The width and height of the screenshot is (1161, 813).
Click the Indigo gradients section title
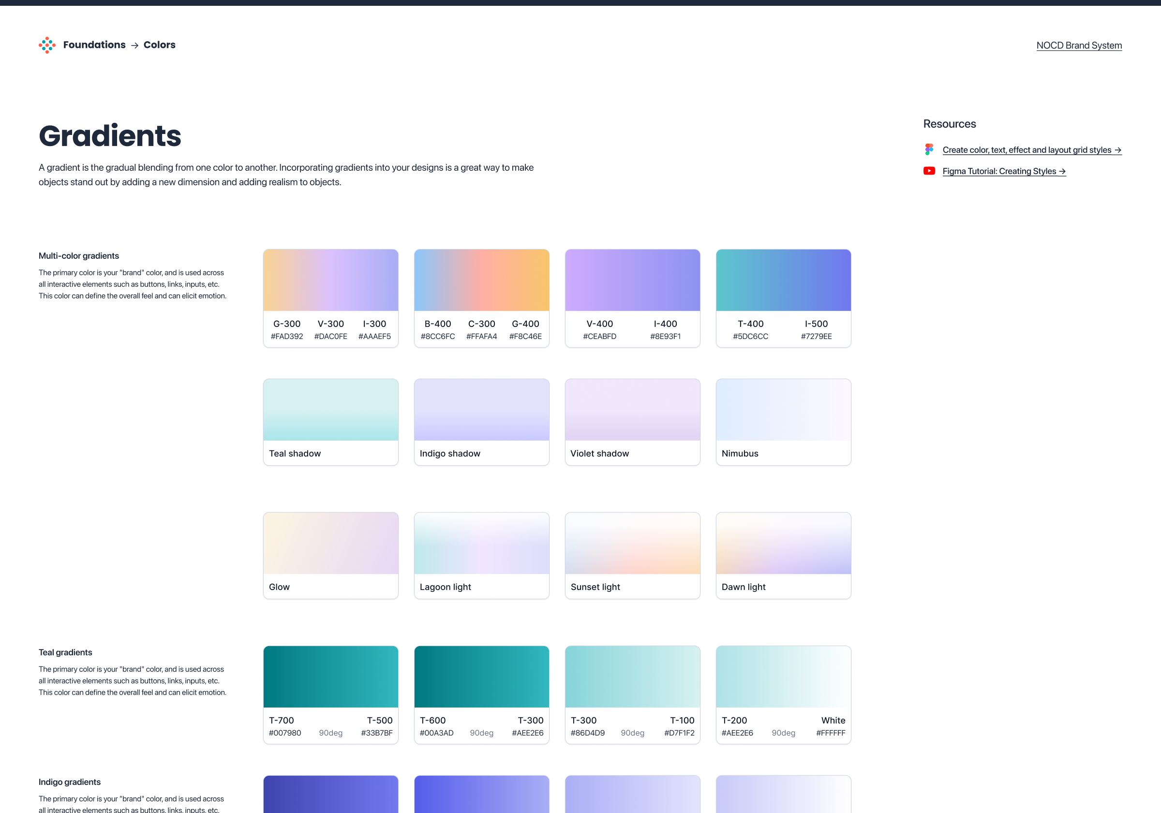pyautogui.click(x=69, y=782)
